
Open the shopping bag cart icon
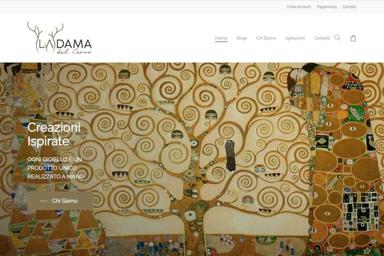(x=353, y=38)
